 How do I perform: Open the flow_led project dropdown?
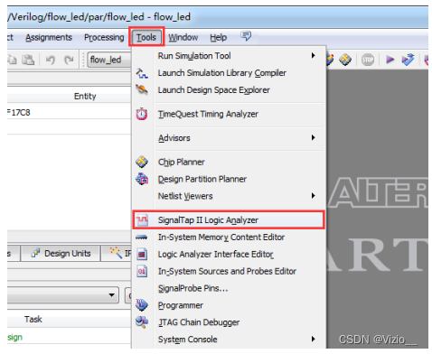[x=109, y=60]
